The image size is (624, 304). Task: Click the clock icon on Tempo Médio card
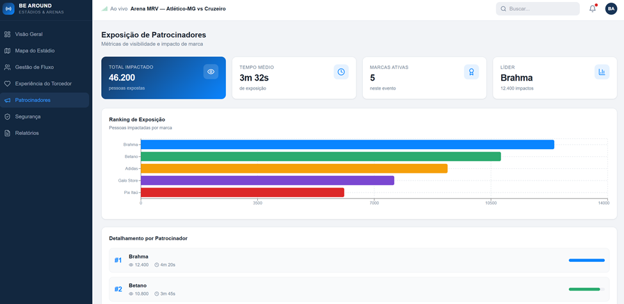pos(341,72)
